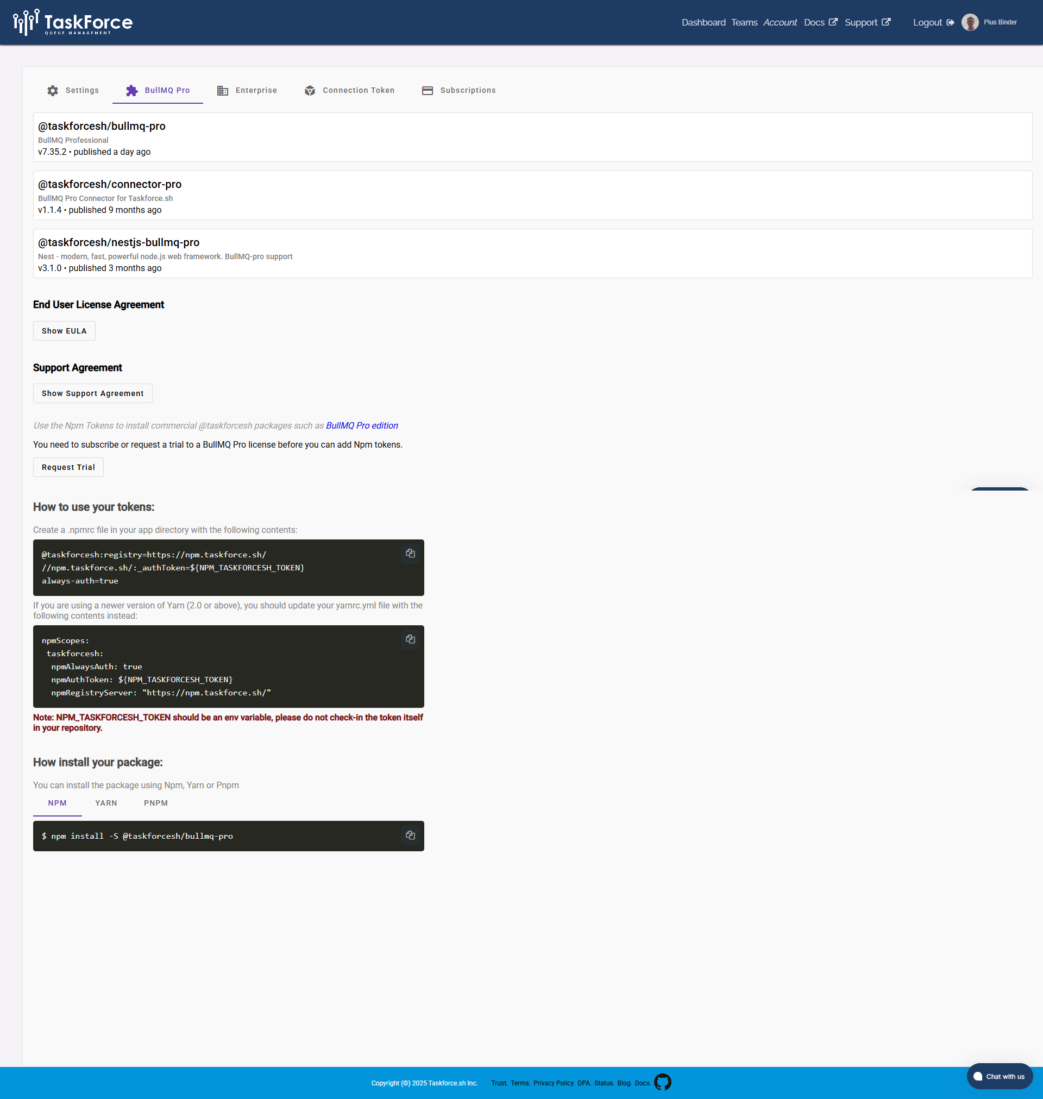Screen dimensions: 1043x1099
Task: Select the BullMQ Pro tab
Action: click(x=158, y=91)
